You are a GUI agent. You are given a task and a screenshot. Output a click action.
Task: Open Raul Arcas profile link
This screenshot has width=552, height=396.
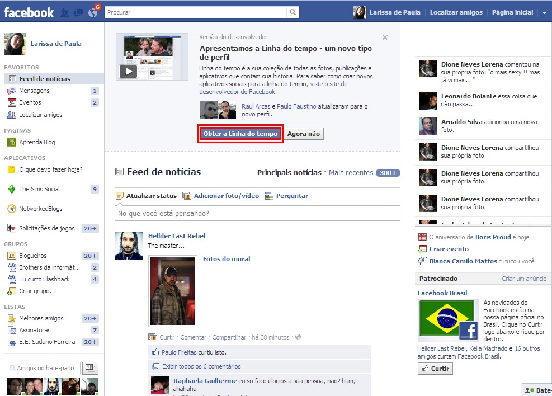[256, 106]
